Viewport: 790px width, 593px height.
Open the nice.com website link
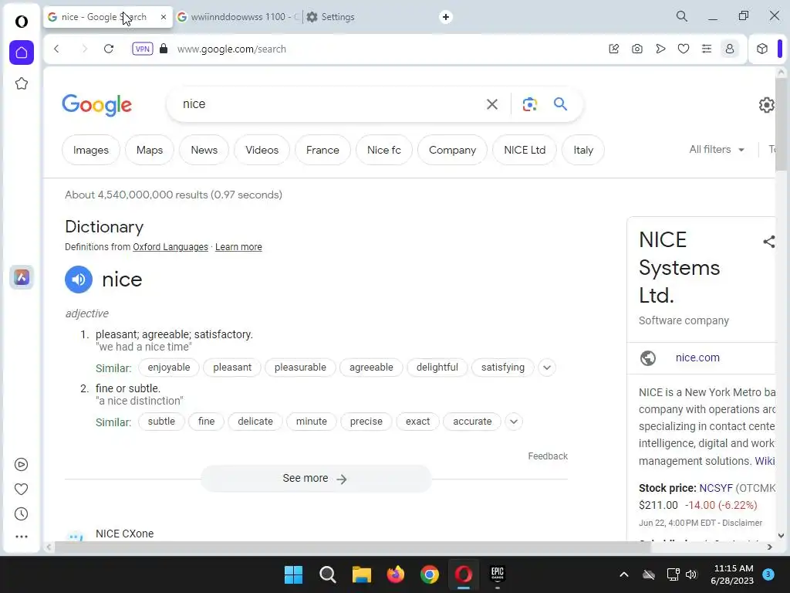tap(697, 357)
